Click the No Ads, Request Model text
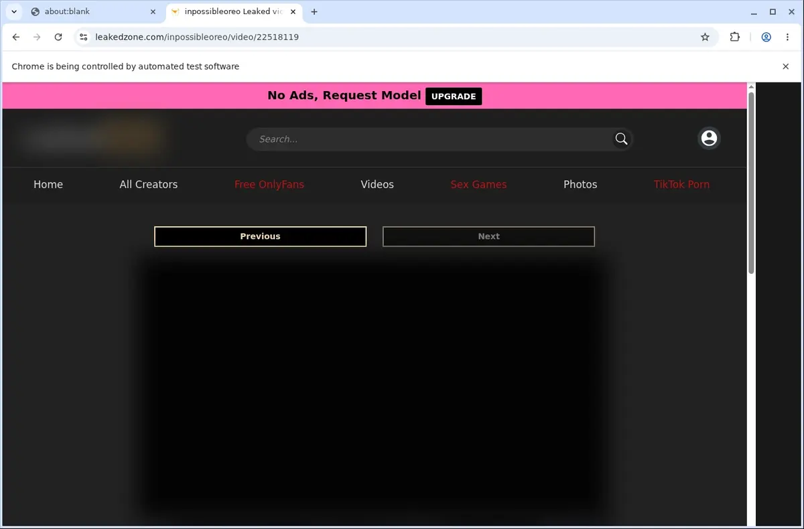 click(344, 96)
